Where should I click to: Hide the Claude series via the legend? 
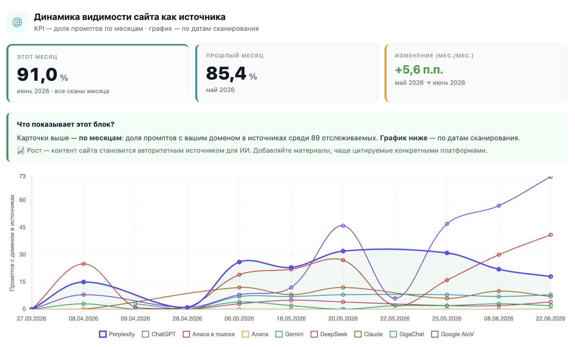[369, 334]
